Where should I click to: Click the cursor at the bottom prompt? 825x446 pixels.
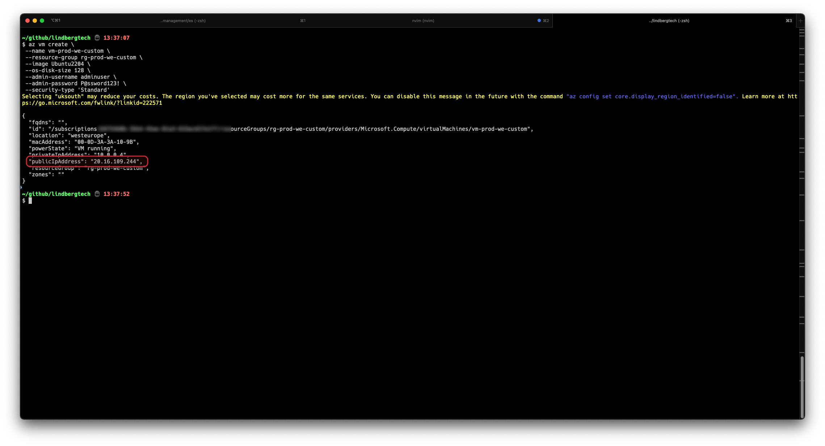coord(30,201)
